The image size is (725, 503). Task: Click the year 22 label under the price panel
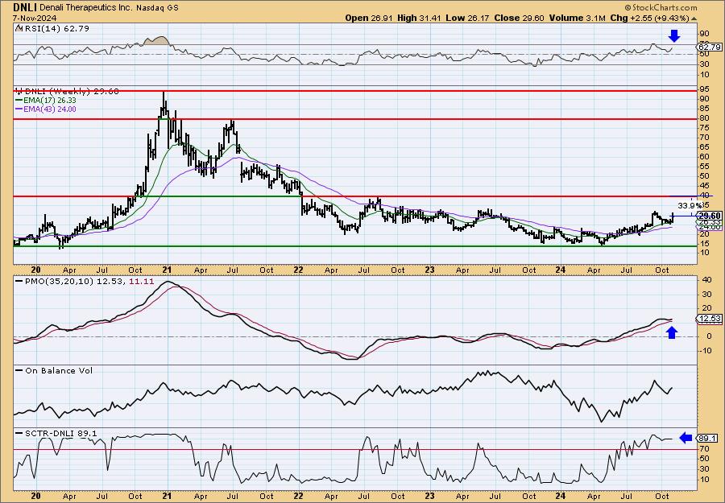tap(299, 270)
